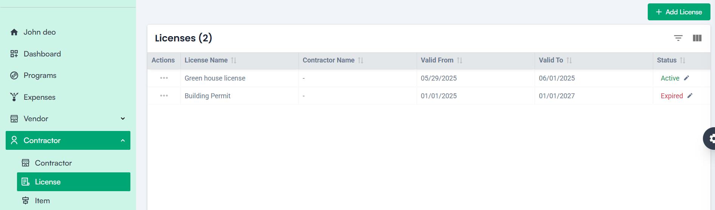Viewport: 715px width, 210px height.
Task: Edit status of Building Permit license
Action: 690,96
